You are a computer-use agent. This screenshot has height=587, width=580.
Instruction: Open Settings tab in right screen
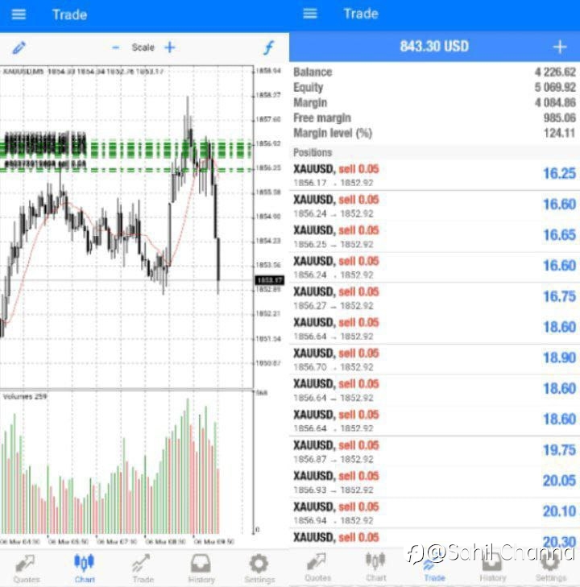[x=550, y=568]
